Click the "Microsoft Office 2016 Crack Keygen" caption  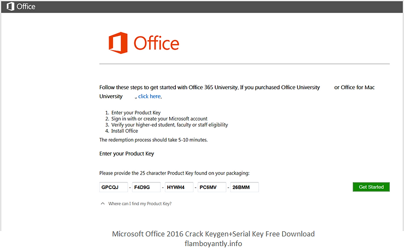[213, 234]
